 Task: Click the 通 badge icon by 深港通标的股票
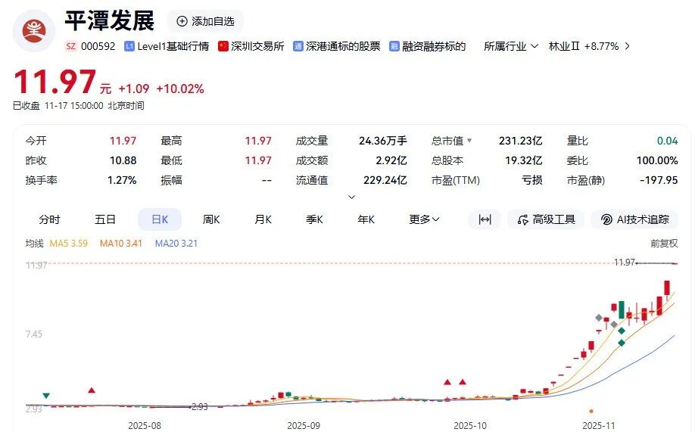(x=298, y=46)
